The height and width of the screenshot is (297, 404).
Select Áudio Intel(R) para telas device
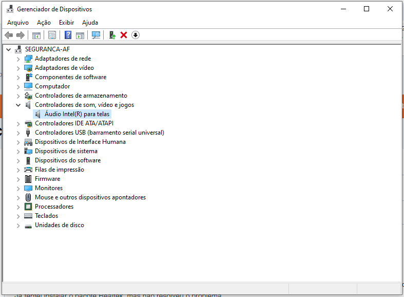click(x=77, y=114)
